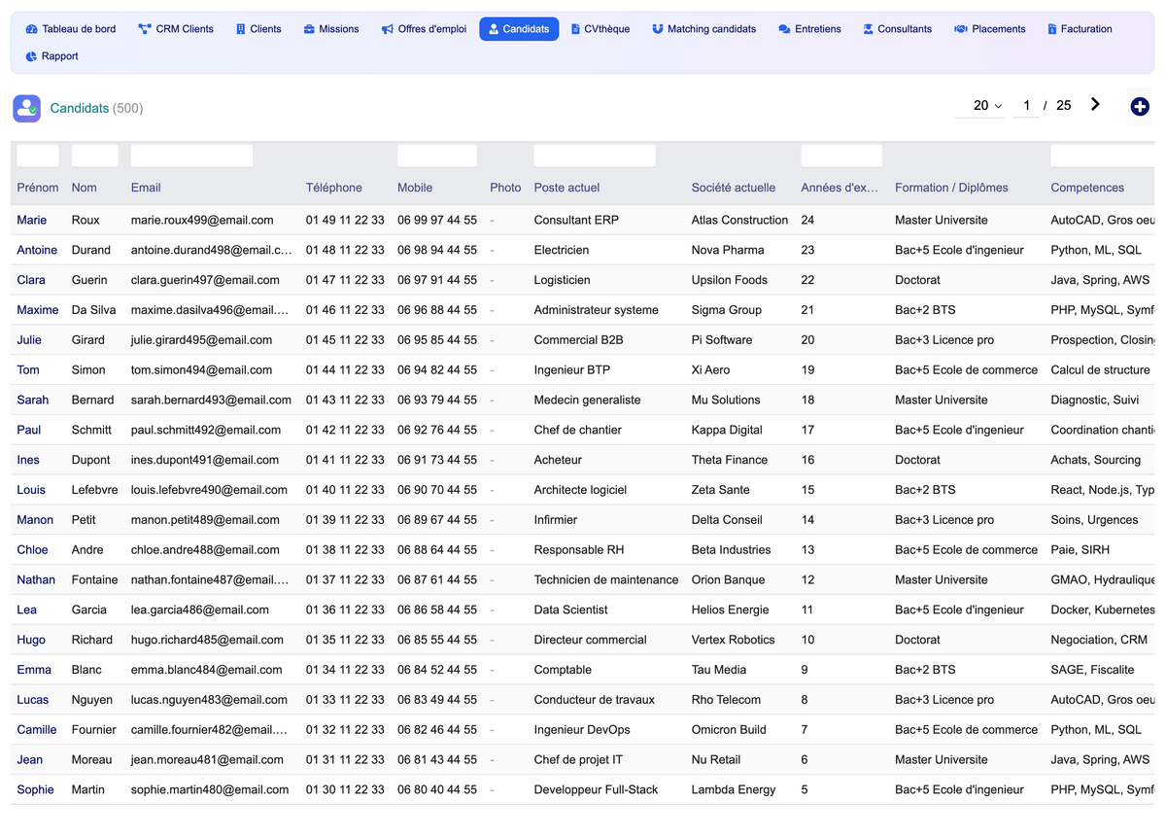Open candidate Manon Petit
Screen dimensions: 1166x837
35,520
